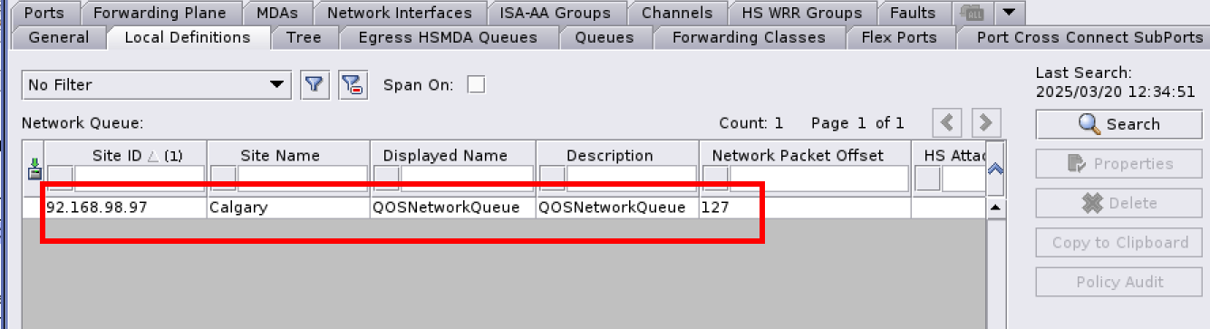This screenshot has width=1210, height=329.
Task: Sort by Site ID column header
Action: point(125,155)
